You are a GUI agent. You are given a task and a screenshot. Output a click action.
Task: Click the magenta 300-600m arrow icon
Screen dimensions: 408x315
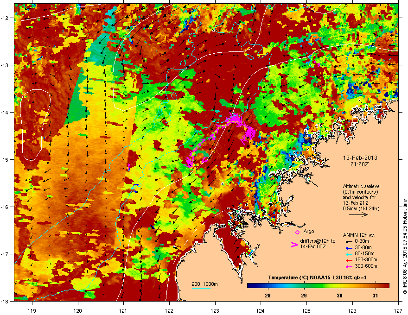click(349, 266)
